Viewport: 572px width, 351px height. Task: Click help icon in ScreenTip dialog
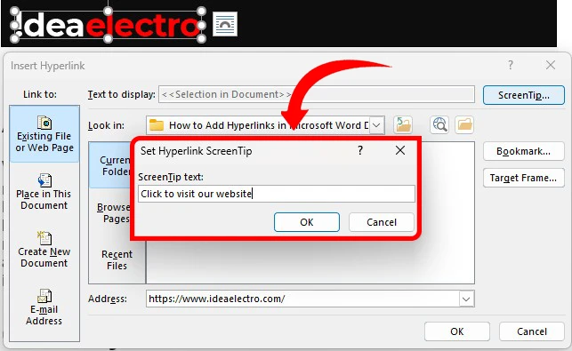[360, 150]
